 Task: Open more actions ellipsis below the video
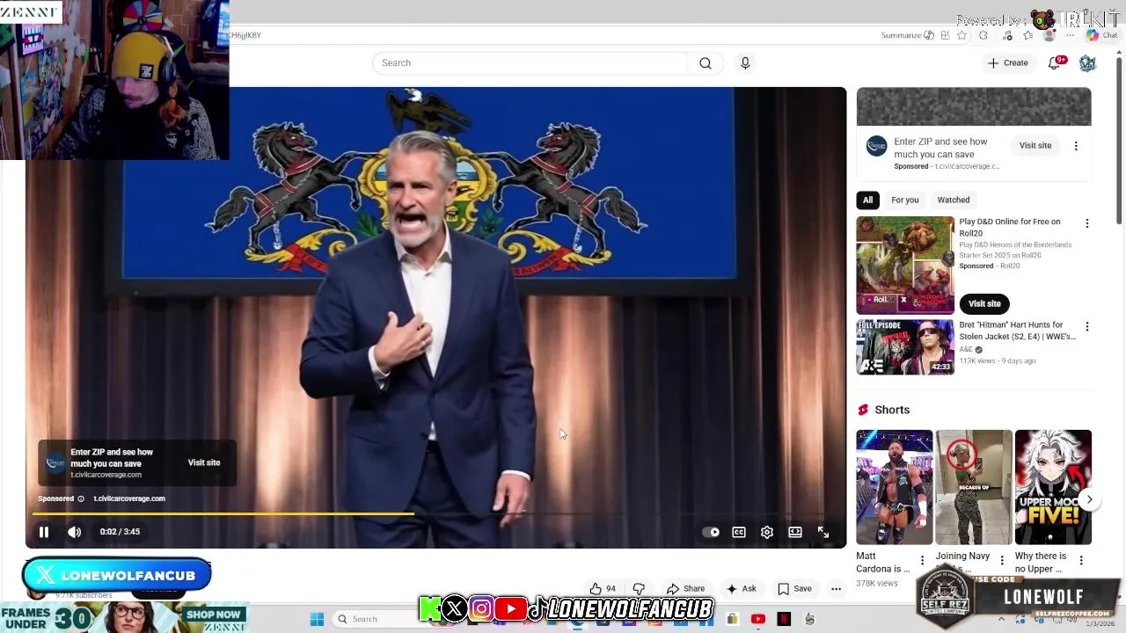(837, 589)
